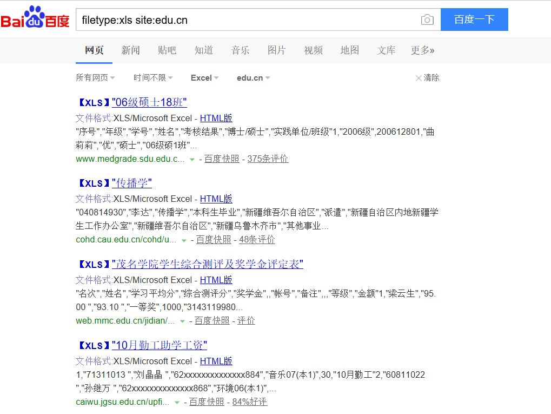Click the 【XLS】 tag on 10月勤工助学工资 result
Viewport: 551px width, 414px height.
pyautogui.click(x=94, y=346)
